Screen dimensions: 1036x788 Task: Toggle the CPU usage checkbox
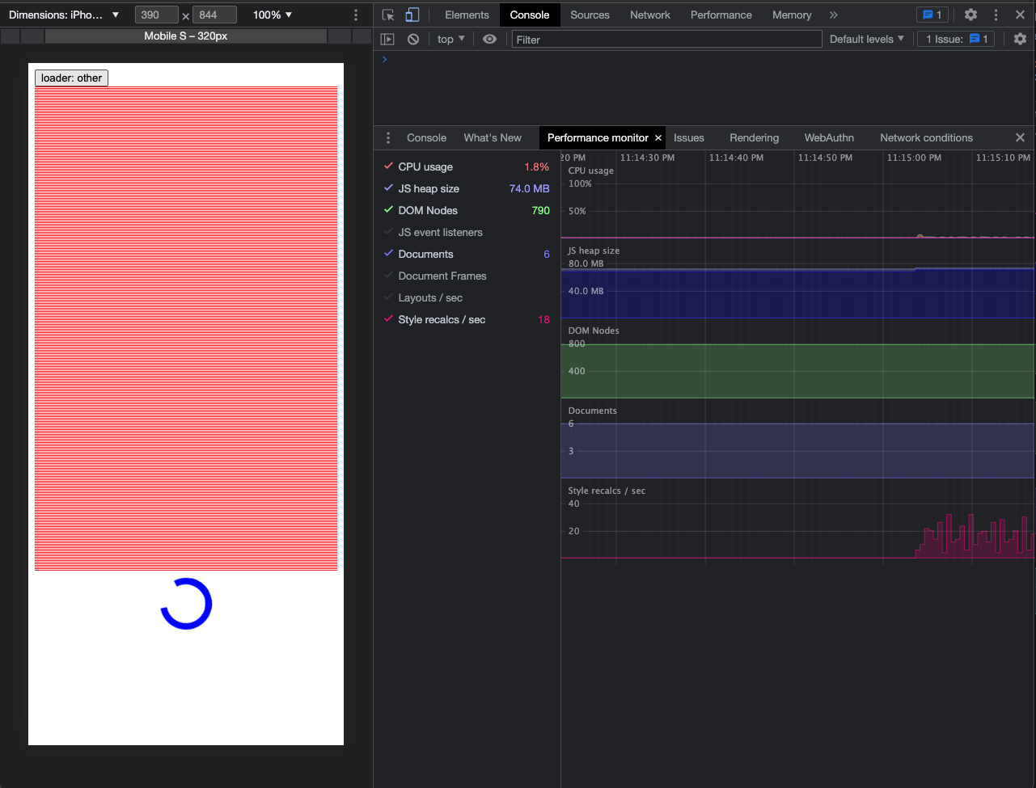(388, 166)
